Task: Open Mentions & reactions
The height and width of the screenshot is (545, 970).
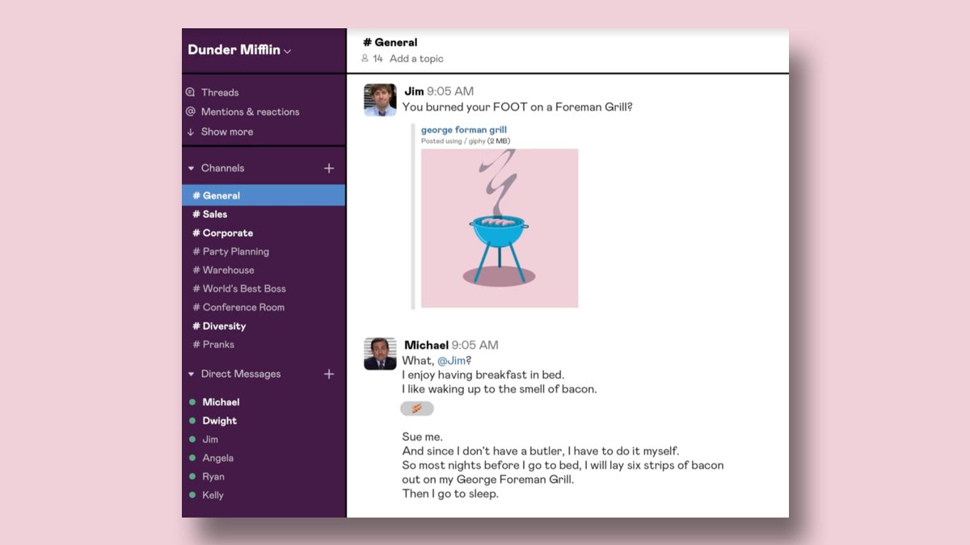Action: coord(250,111)
